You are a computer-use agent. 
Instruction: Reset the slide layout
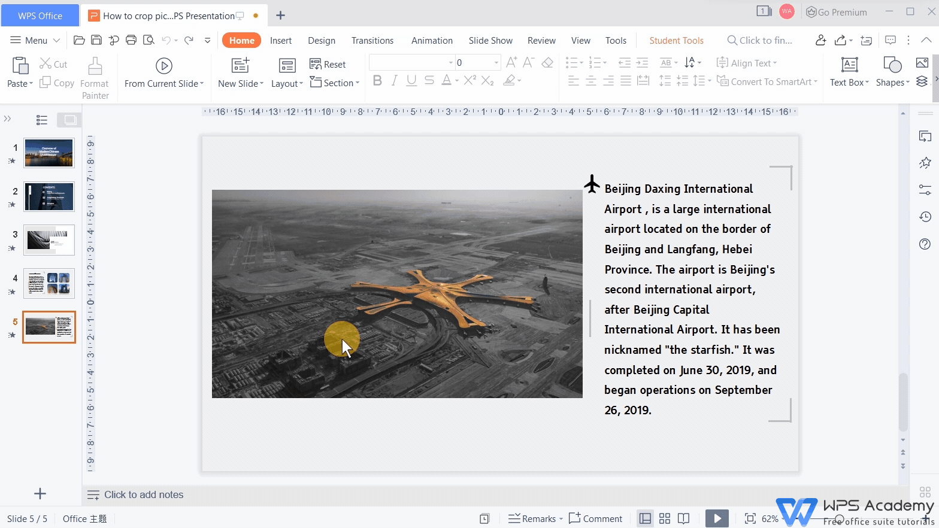[x=328, y=64]
